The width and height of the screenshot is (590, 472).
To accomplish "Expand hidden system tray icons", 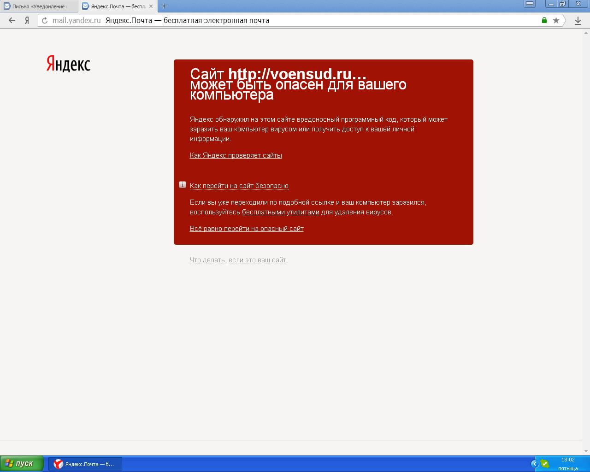I will [x=535, y=464].
